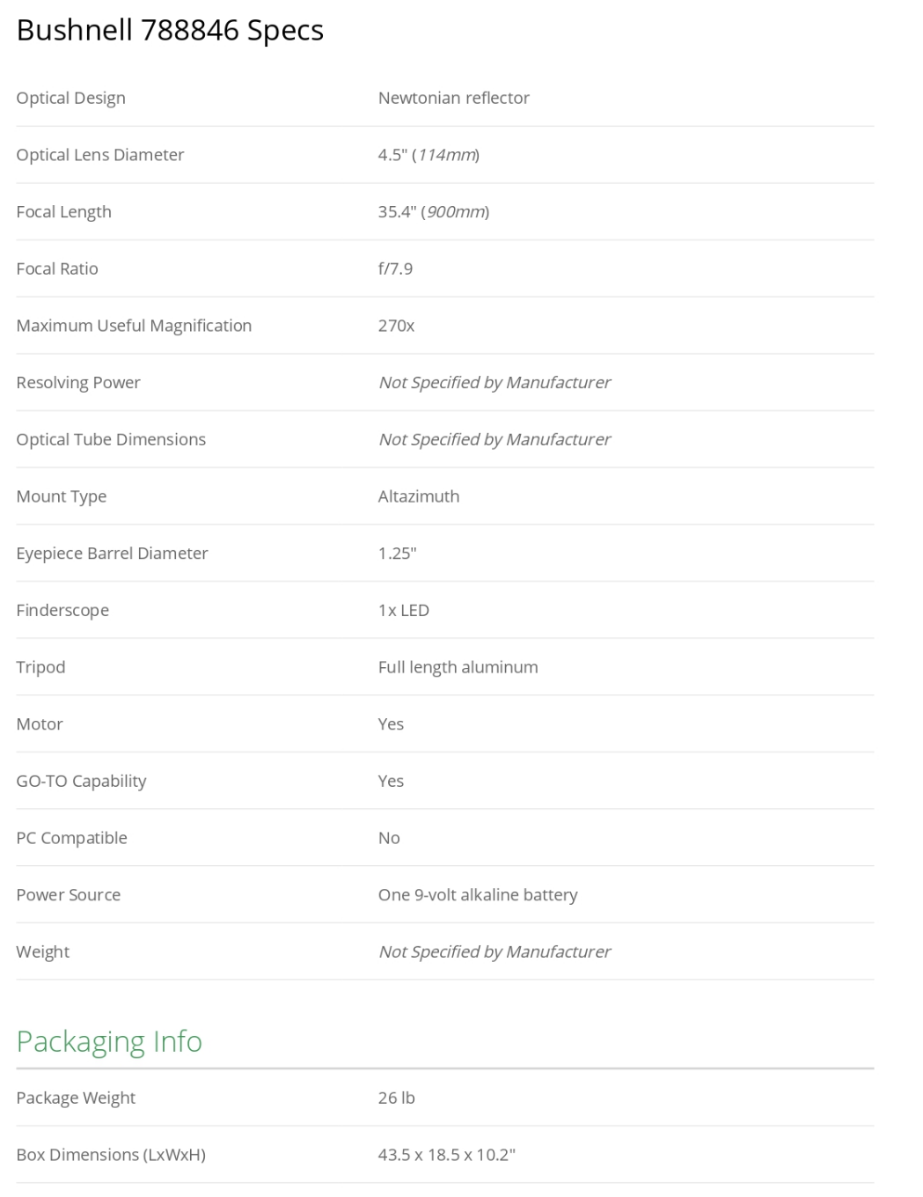Click the Eyepiece Barrel Diameter label
Screen dimensions: 923x1197
[112, 554]
